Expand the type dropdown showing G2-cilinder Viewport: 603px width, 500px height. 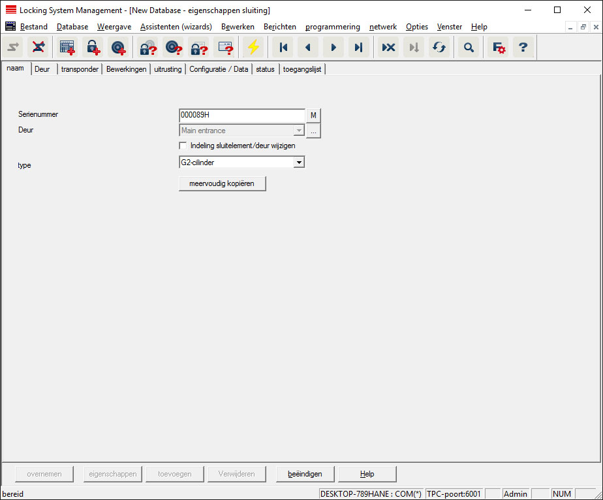click(298, 162)
